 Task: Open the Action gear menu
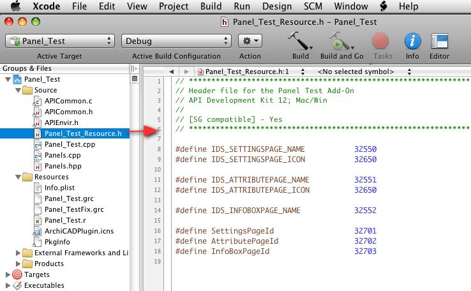click(x=250, y=41)
